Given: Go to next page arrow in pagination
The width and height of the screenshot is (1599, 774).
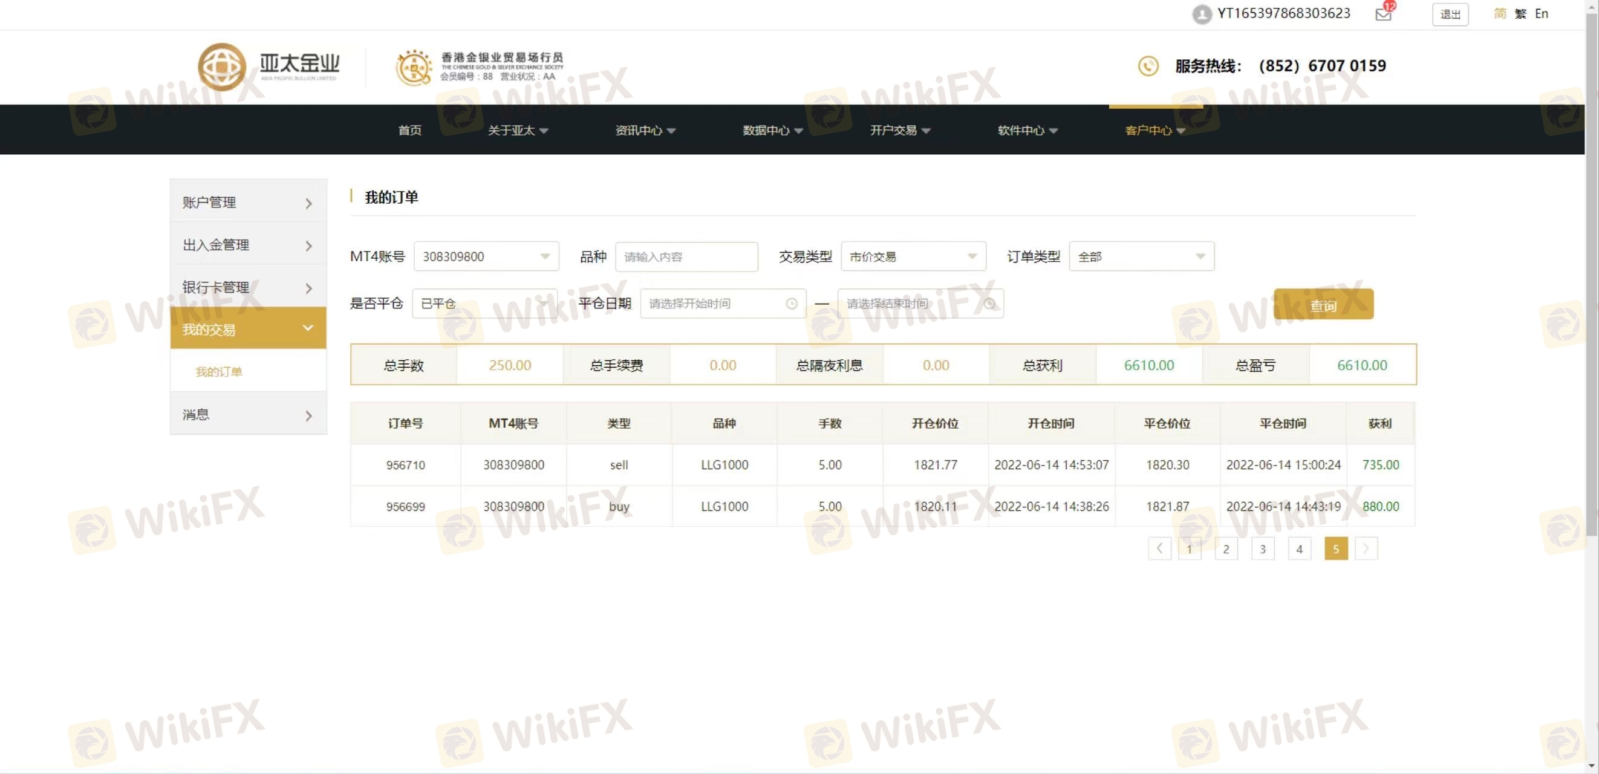Looking at the screenshot, I should coord(1366,548).
